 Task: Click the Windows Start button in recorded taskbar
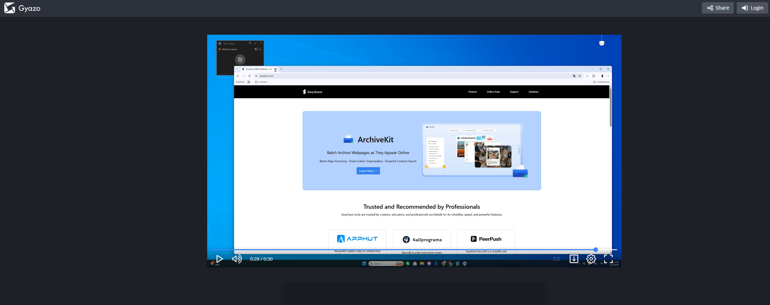(x=364, y=263)
